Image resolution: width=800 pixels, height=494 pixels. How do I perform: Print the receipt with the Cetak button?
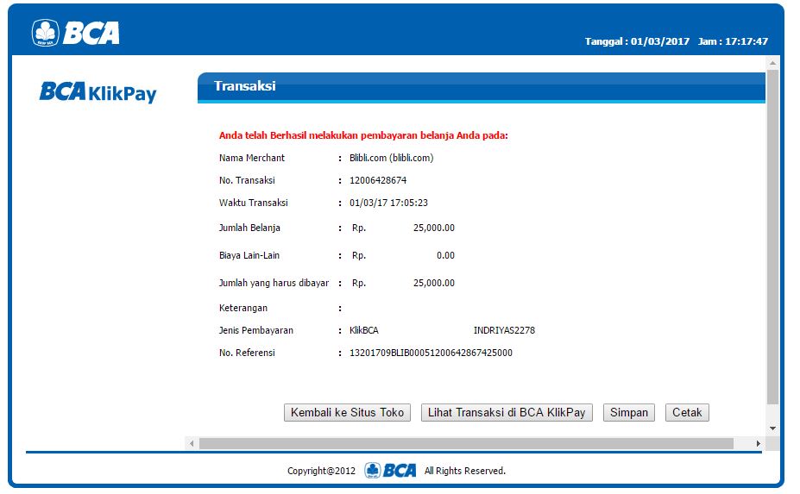pos(687,412)
